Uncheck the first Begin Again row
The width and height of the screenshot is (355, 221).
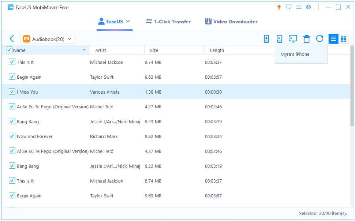12,77
